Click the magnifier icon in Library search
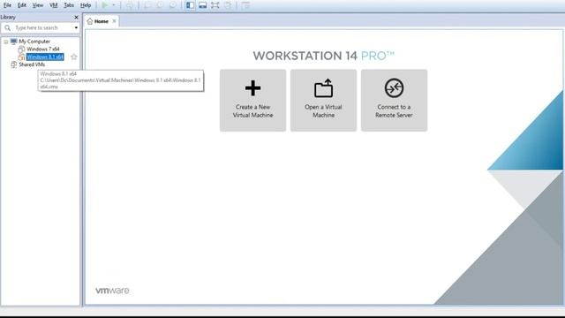 (8, 27)
